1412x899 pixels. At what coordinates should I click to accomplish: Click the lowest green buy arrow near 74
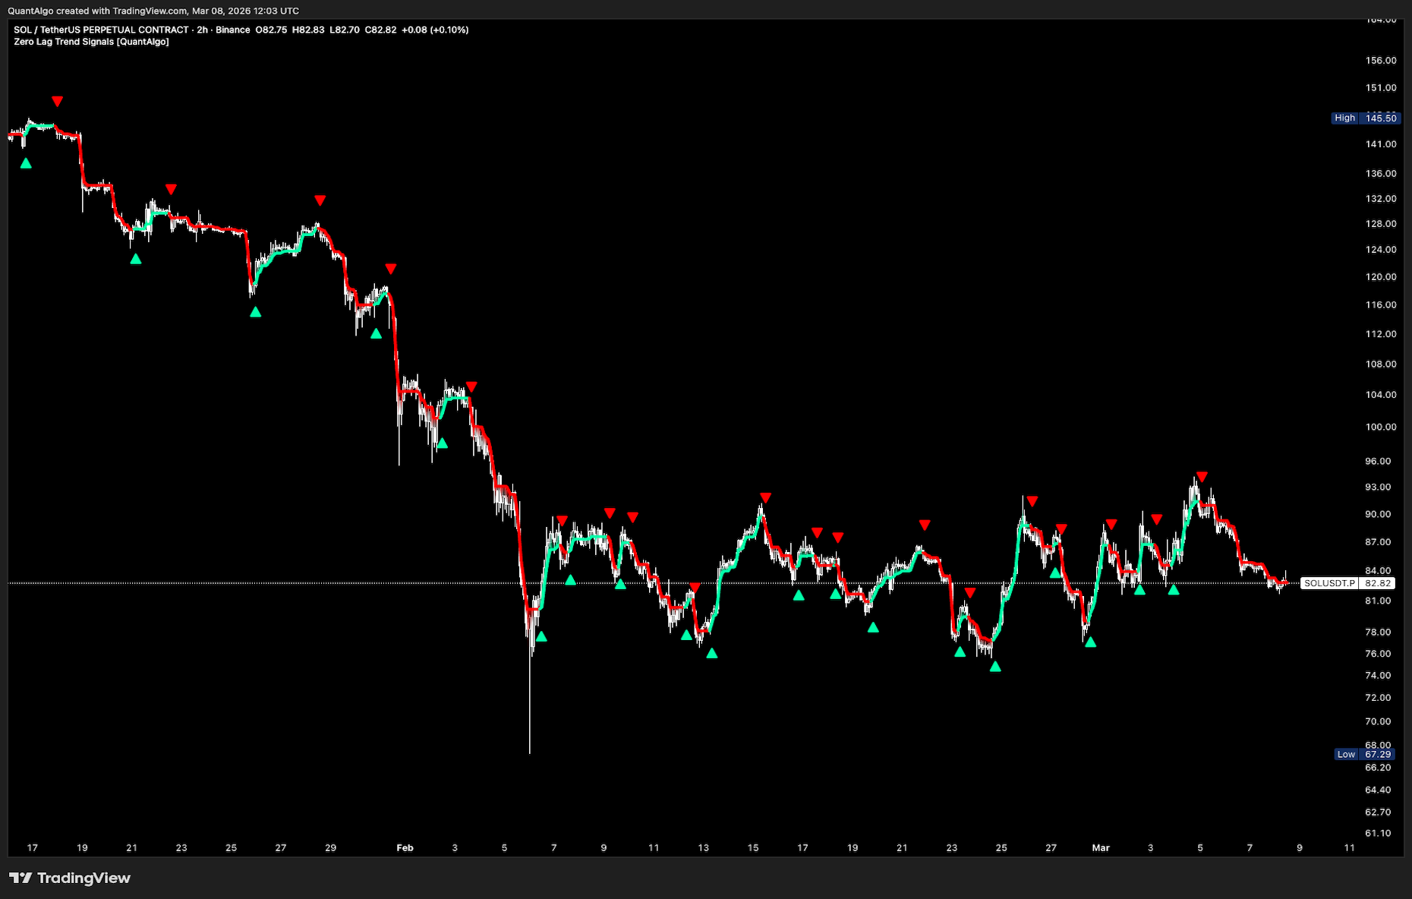pyautogui.click(x=995, y=667)
